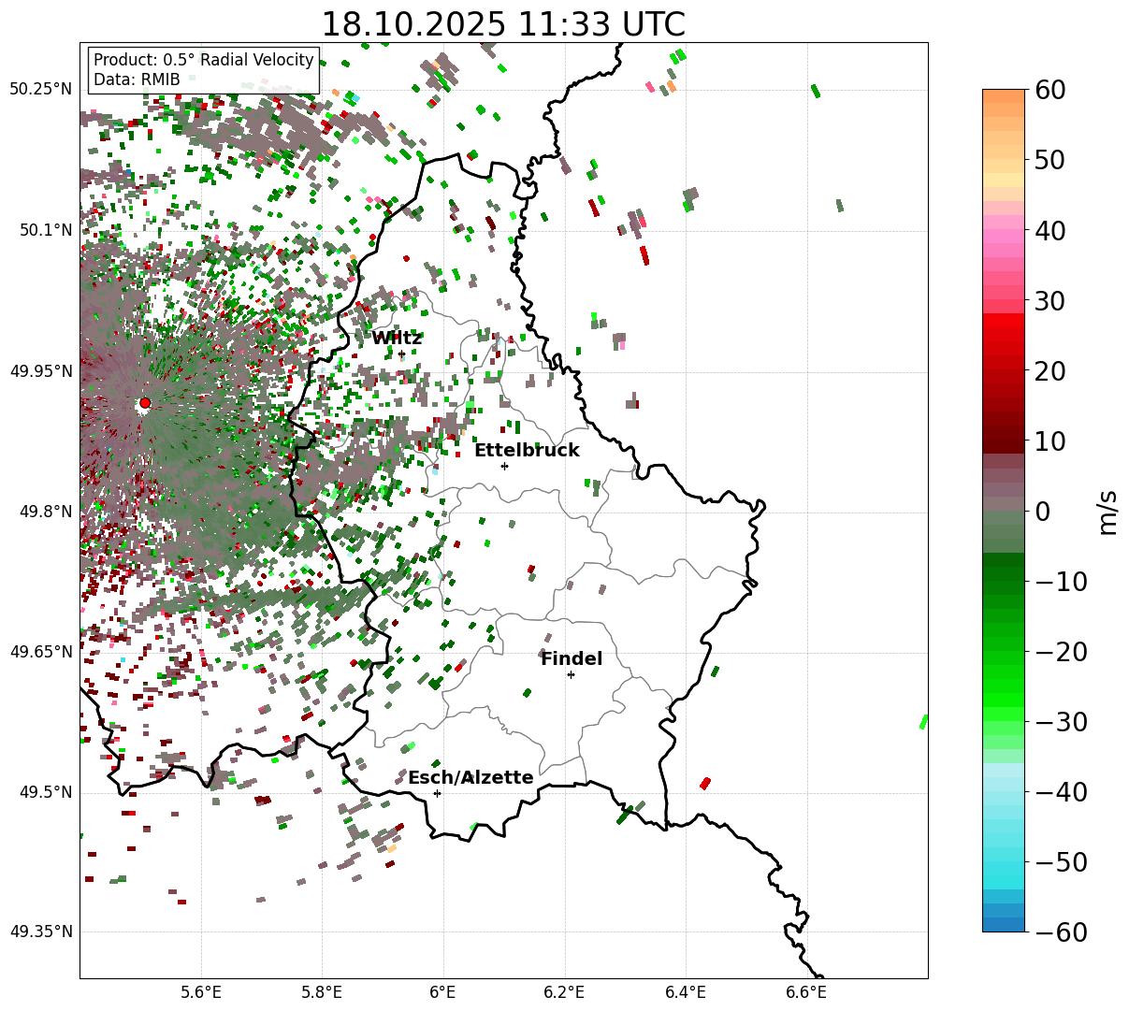Click the colorbar 0 tick label
Image resolution: width=1129 pixels, height=1011 pixels.
[1042, 511]
